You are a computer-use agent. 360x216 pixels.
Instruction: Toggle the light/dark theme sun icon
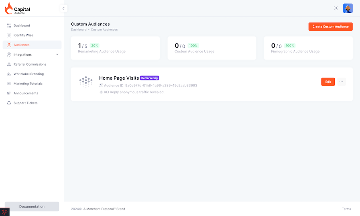[x=336, y=8]
